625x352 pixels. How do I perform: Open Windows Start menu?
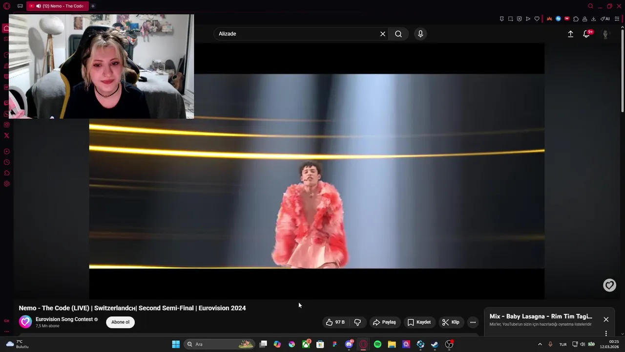click(x=176, y=344)
